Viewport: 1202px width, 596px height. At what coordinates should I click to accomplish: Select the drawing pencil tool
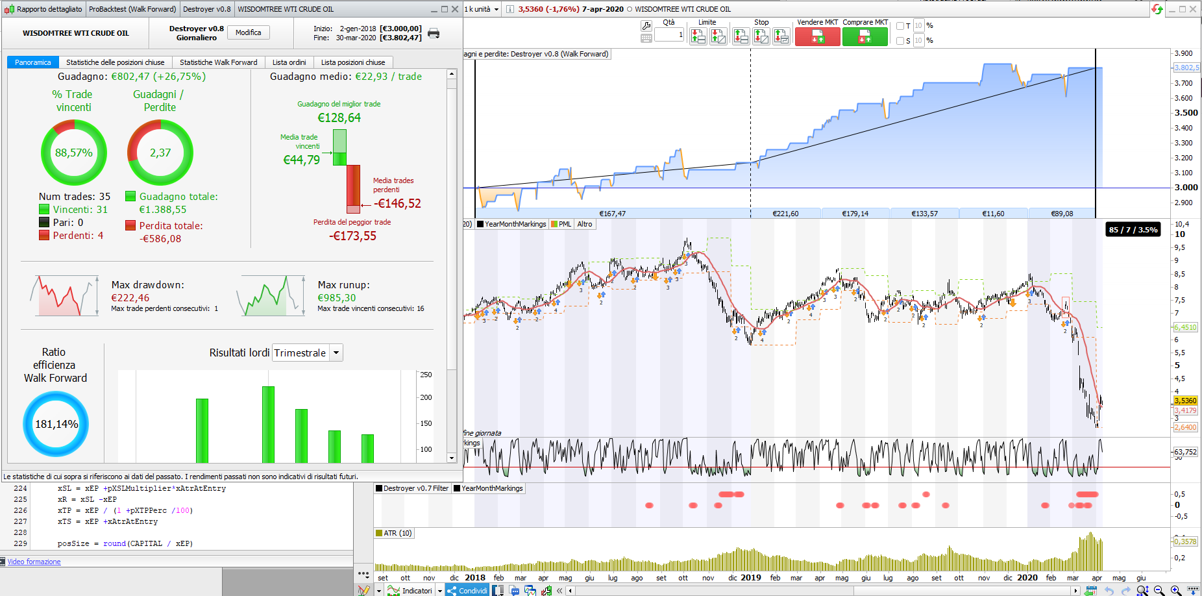point(363,590)
